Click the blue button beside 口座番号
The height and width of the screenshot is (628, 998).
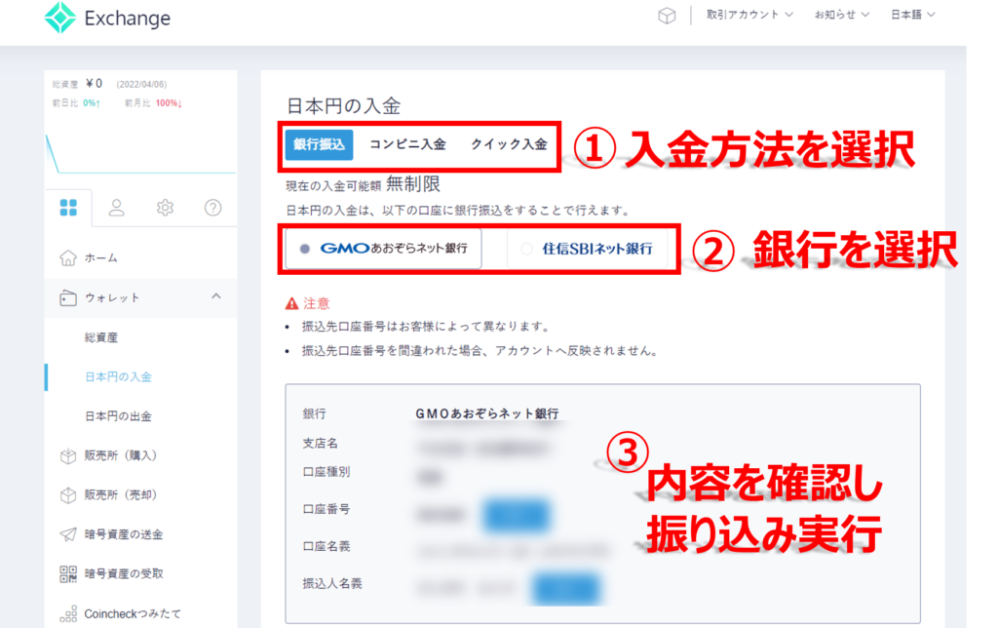click(x=517, y=515)
